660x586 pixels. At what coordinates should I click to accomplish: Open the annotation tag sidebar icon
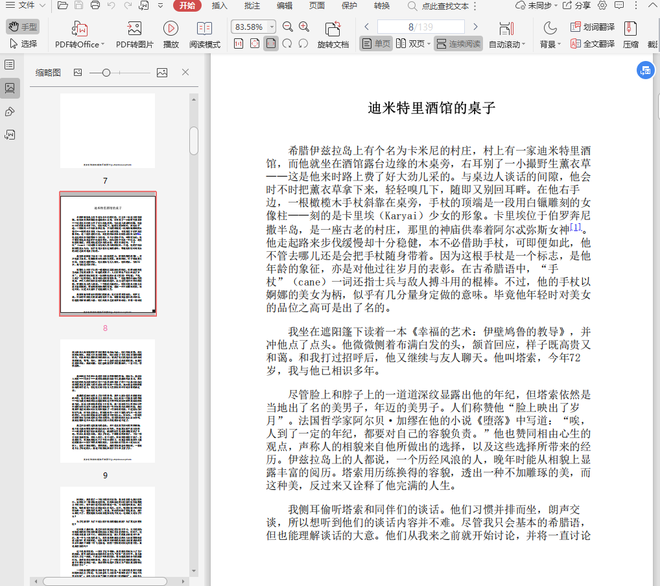point(10,112)
